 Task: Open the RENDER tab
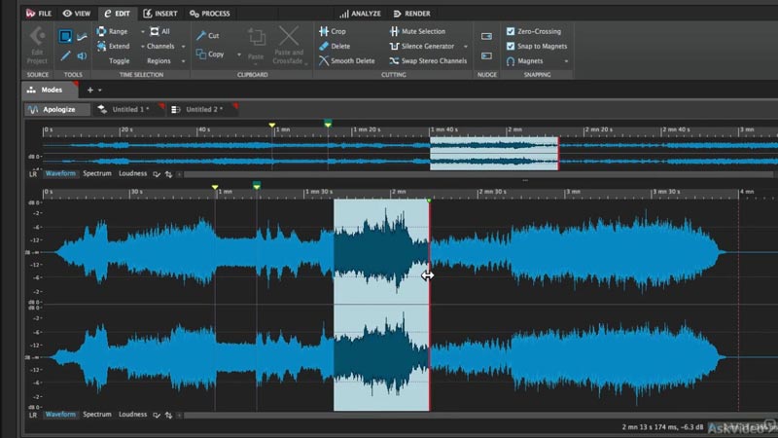coord(411,14)
